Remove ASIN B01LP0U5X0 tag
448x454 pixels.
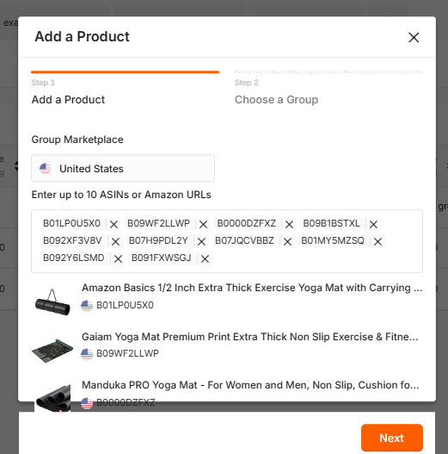point(114,224)
